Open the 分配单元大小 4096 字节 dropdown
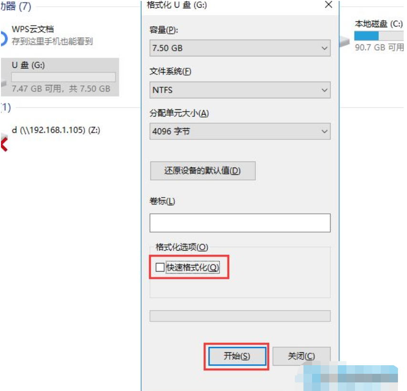This screenshot has width=407, height=391. pyautogui.click(x=240, y=131)
